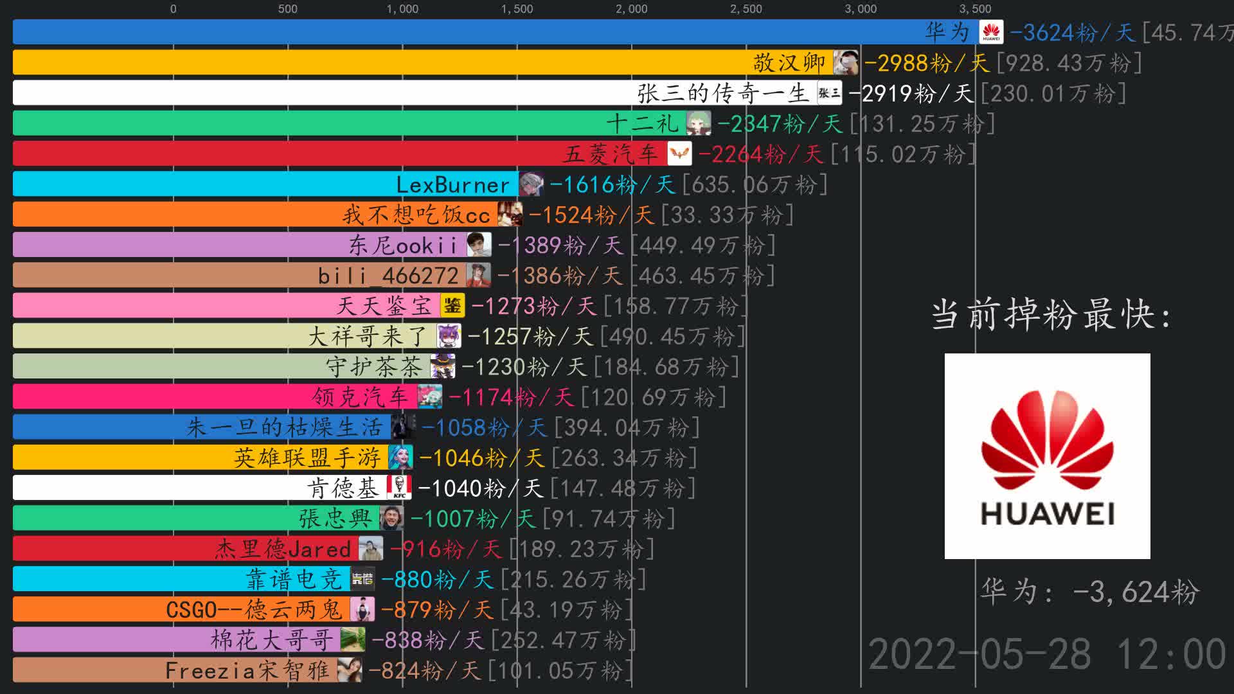The height and width of the screenshot is (694, 1234).
Task: Click the 五菱汽车 name on the red bar
Action: [x=611, y=154]
